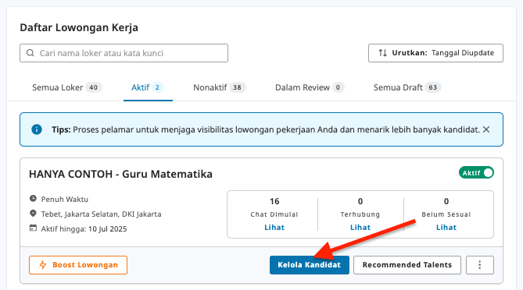The width and height of the screenshot is (523, 290).
Task: Click the blue info icon in the tips banner
Action: tap(37, 129)
